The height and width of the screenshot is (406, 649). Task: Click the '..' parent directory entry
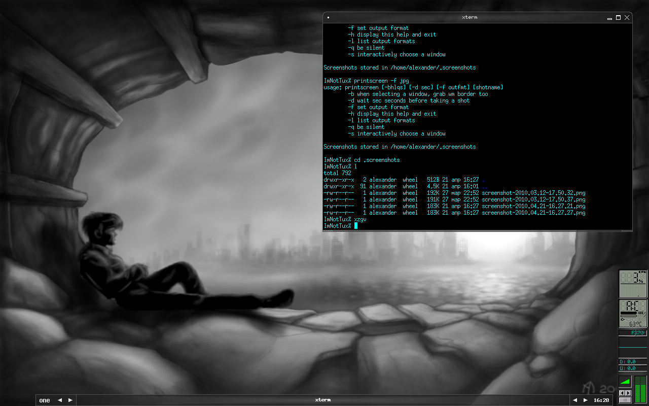(x=485, y=186)
